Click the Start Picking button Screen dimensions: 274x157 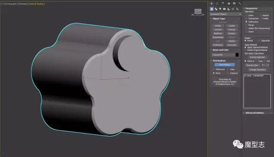click(x=224, y=65)
